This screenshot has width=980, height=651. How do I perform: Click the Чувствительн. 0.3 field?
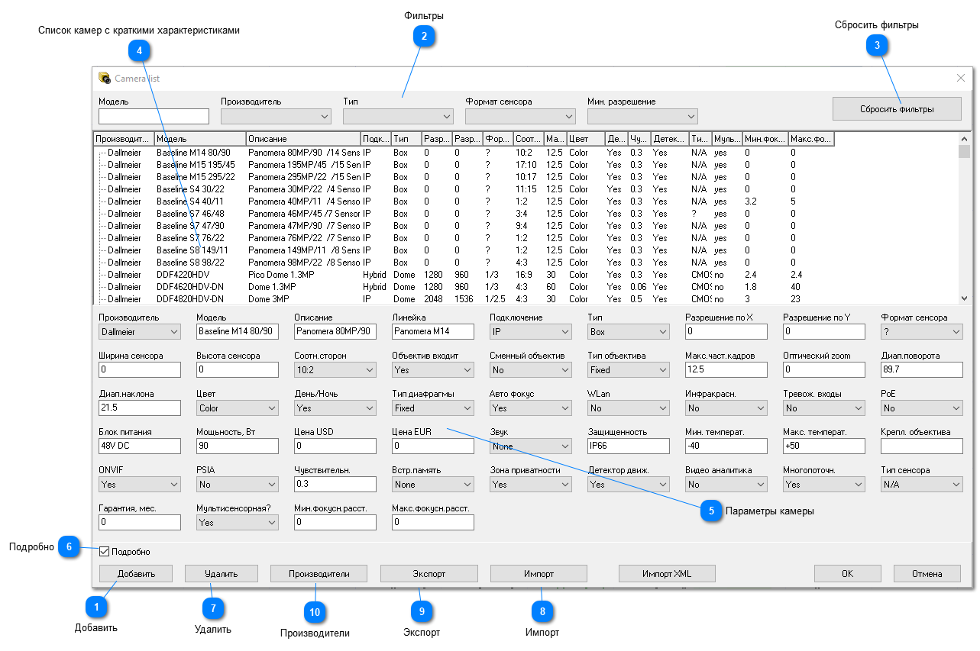(x=335, y=485)
